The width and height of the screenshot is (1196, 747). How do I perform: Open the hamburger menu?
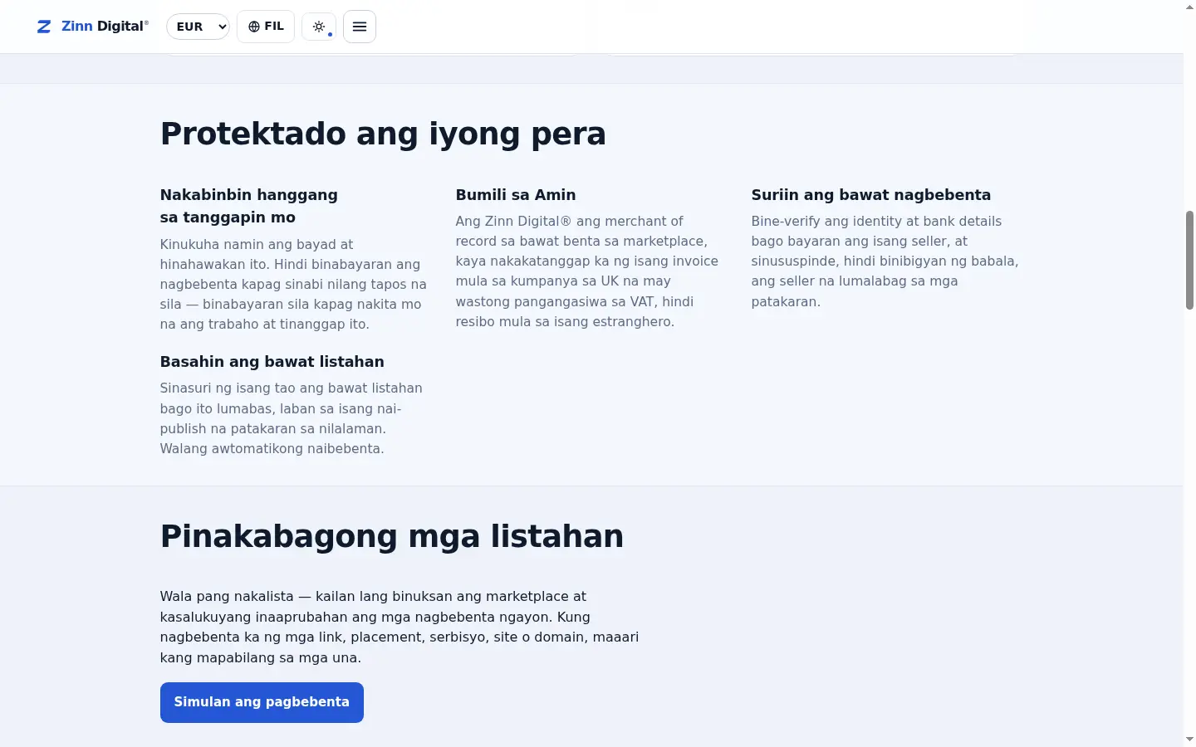coord(360,27)
